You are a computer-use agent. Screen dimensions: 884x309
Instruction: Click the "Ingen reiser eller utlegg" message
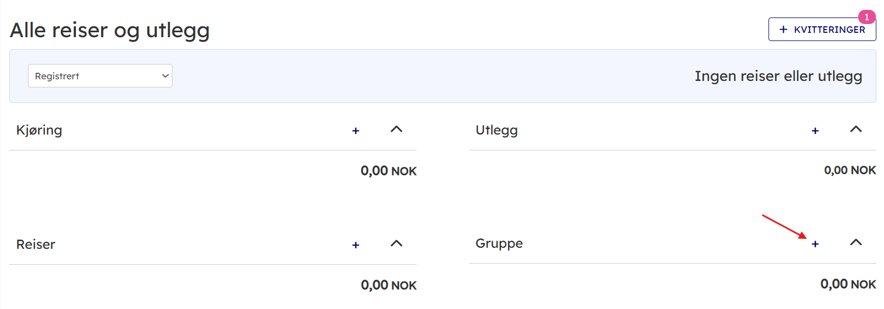[778, 76]
